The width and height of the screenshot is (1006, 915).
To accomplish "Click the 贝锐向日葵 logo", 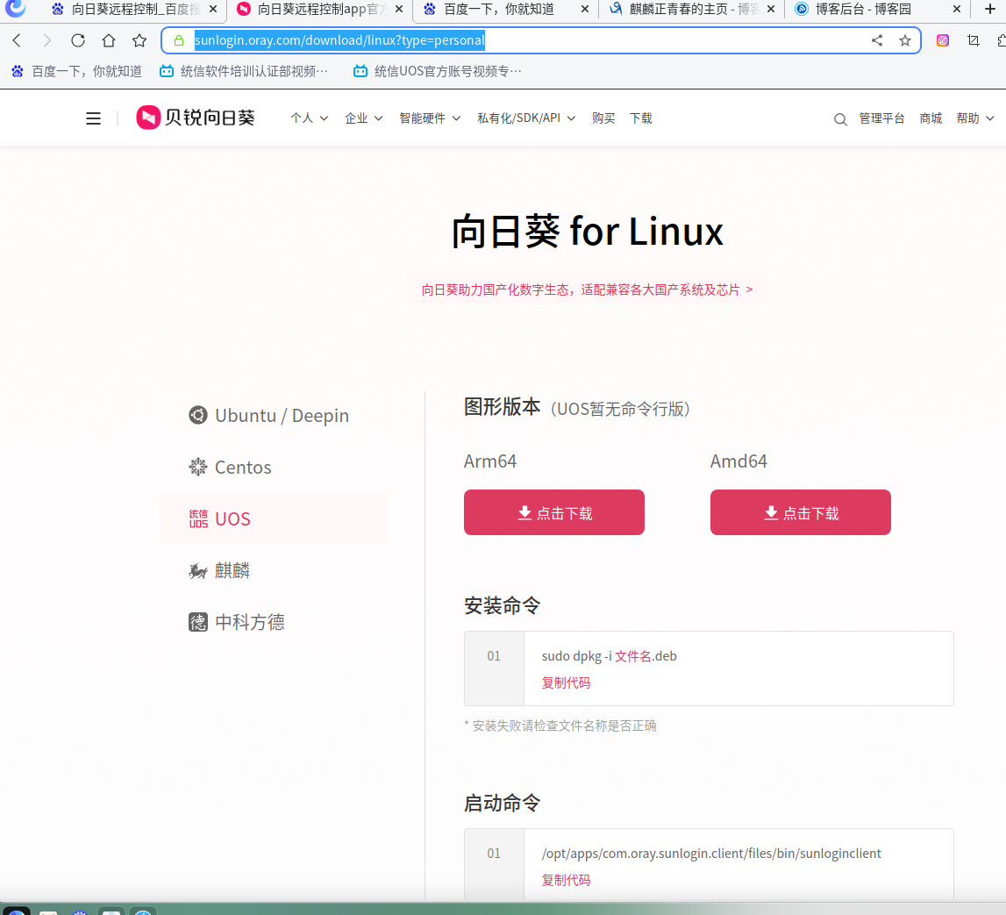I will (195, 118).
